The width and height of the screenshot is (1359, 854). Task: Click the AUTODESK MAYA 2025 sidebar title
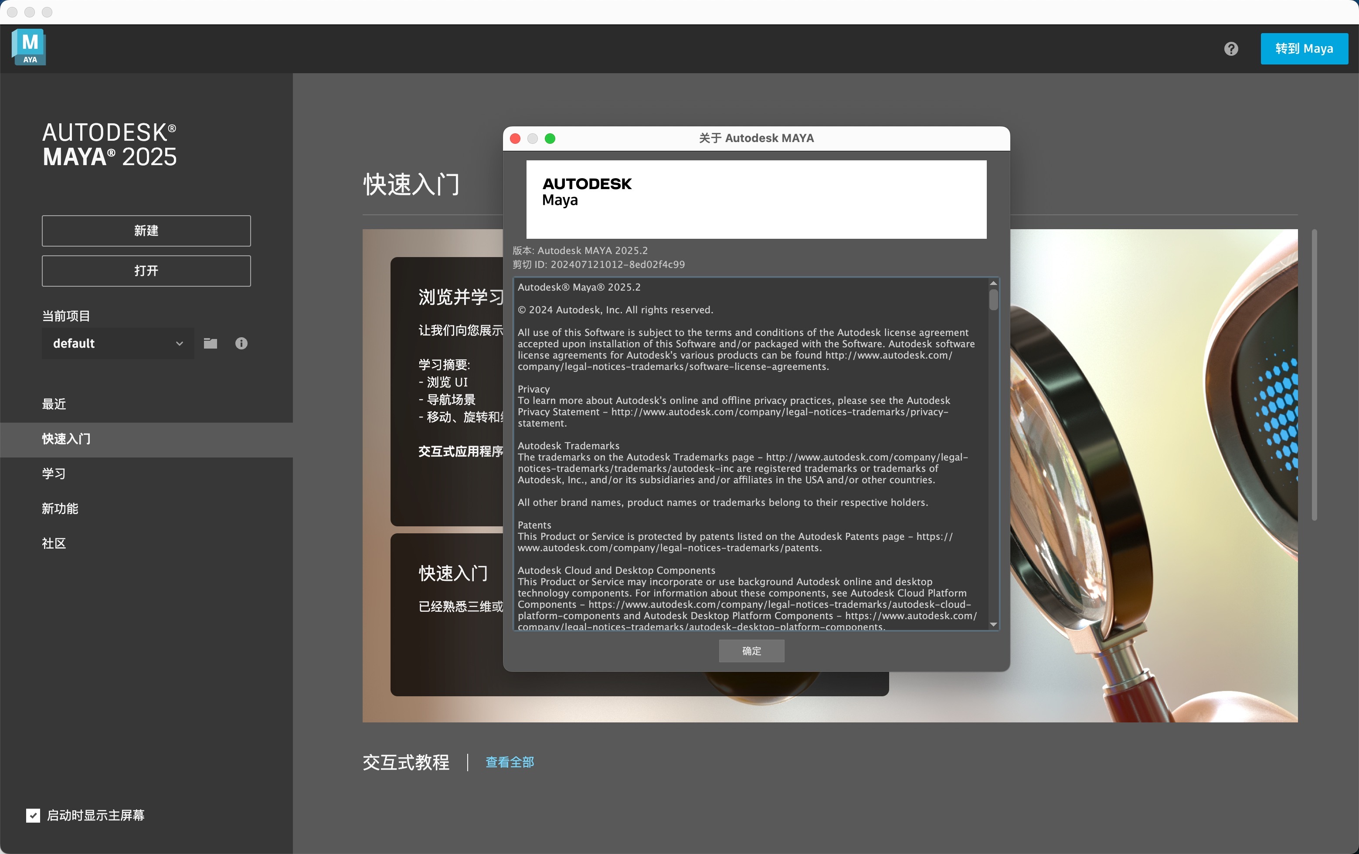pyautogui.click(x=109, y=145)
